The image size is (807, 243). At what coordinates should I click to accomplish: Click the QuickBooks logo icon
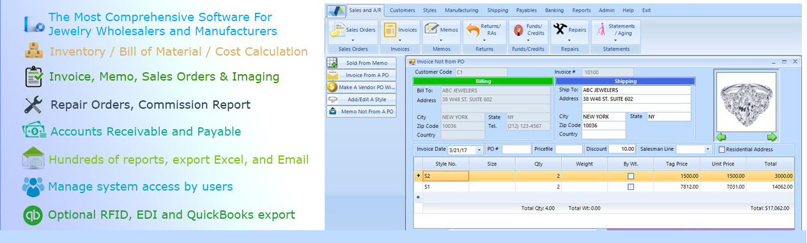[x=33, y=215]
